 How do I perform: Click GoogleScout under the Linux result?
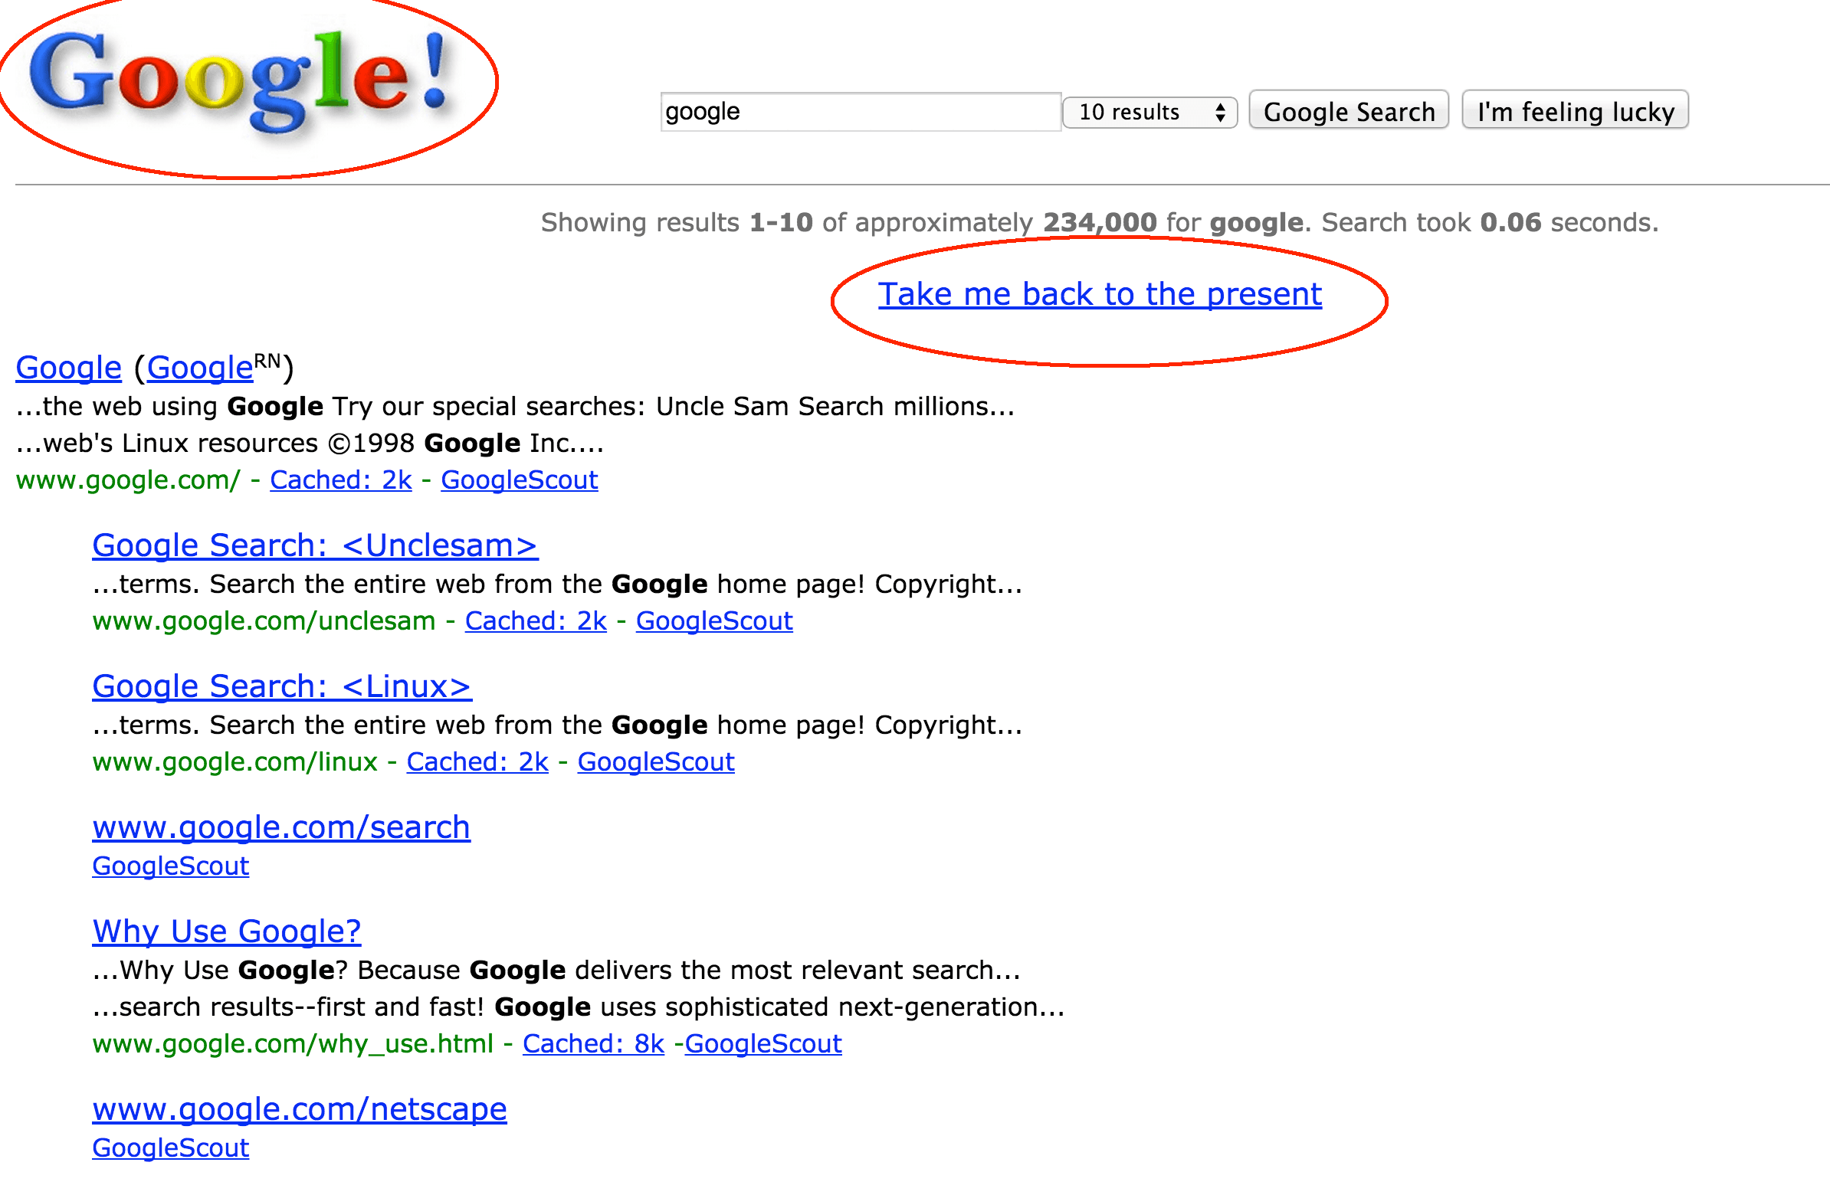[x=655, y=761]
